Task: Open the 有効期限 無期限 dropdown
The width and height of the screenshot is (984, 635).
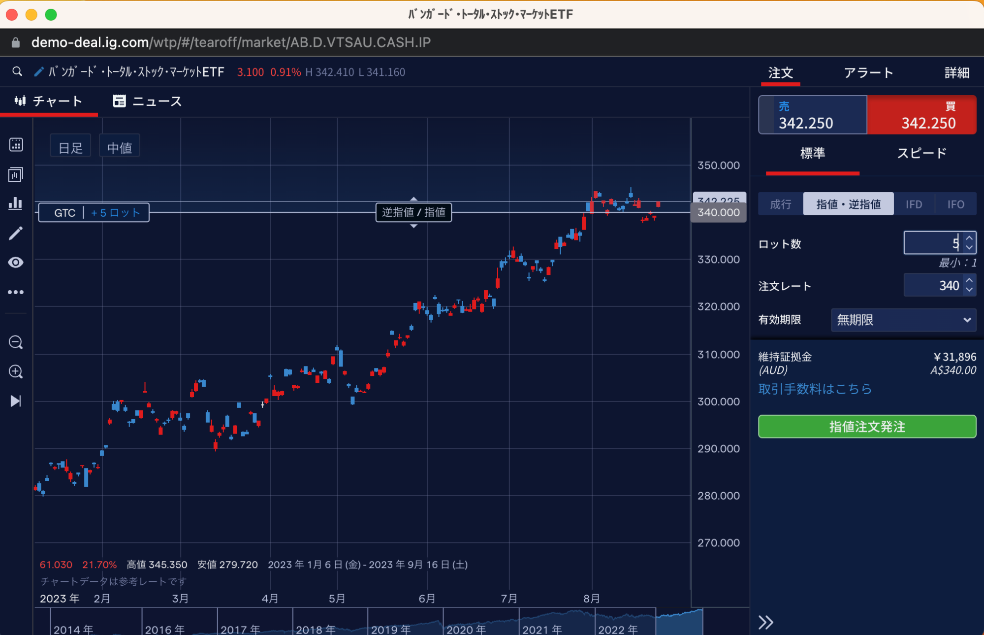Action: 903,320
